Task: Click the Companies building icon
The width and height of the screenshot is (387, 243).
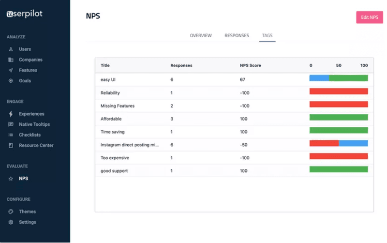Action: [x=11, y=60]
